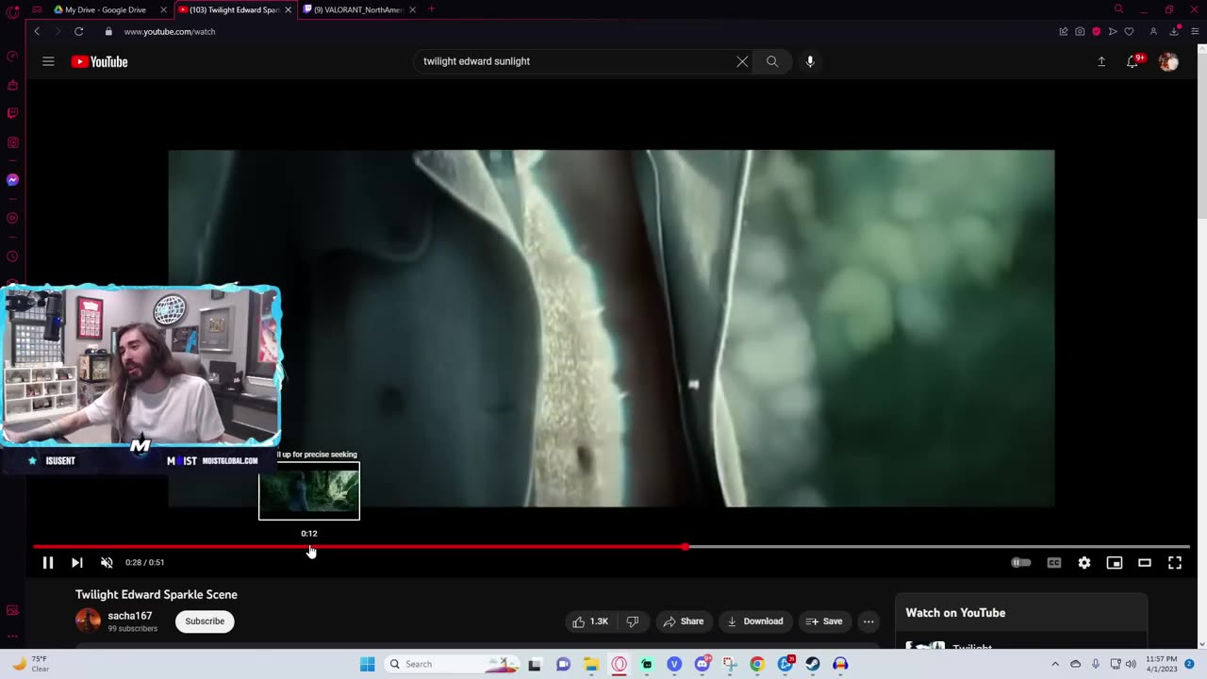Close the VALORANT Twitch tab
The width and height of the screenshot is (1207, 679).
(412, 9)
